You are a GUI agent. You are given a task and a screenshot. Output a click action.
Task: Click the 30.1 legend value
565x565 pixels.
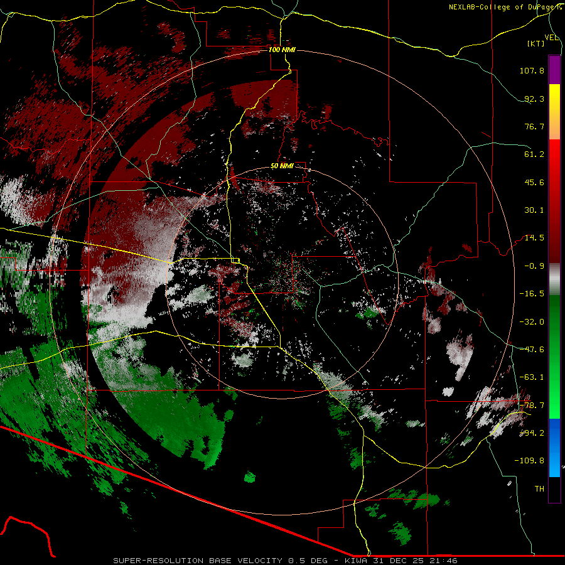pos(534,210)
